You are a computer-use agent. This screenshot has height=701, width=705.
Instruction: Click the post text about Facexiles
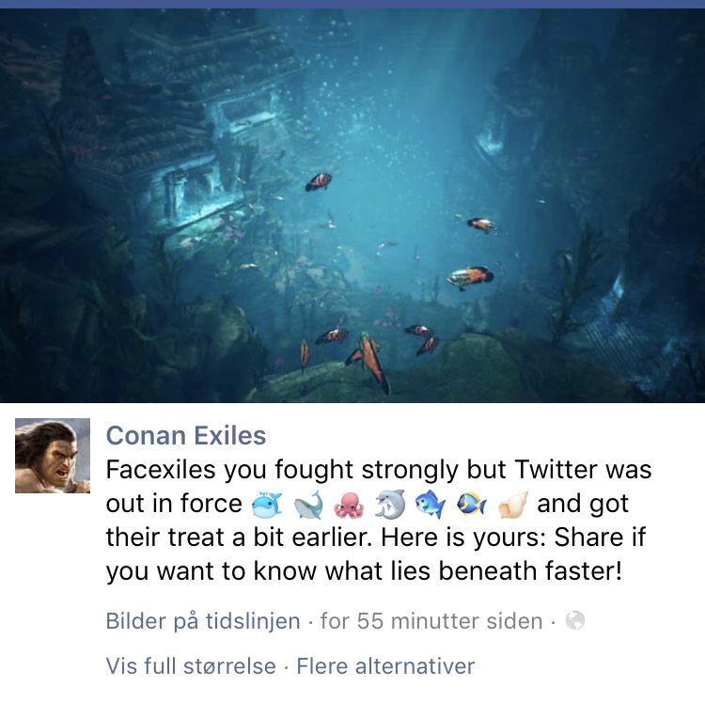pyautogui.click(x=379, y=521)
